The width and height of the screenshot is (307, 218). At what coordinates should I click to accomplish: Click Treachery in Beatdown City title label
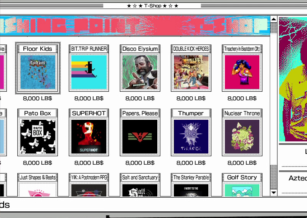click(242, 49)
